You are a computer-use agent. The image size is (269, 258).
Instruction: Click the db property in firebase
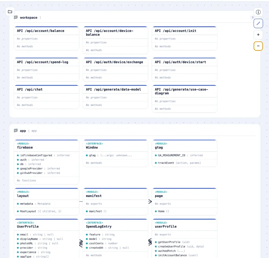click(x=29, y=164)
